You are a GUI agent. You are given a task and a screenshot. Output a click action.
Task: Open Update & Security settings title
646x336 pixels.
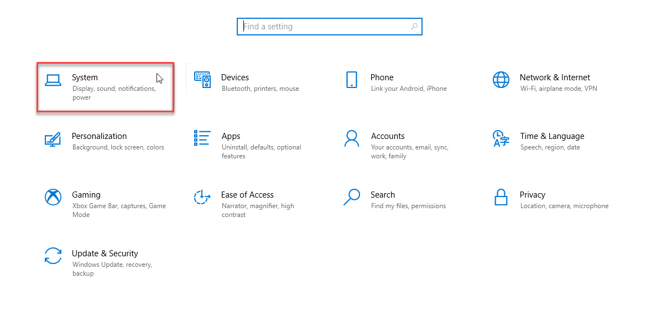click(x=105, y=254)
